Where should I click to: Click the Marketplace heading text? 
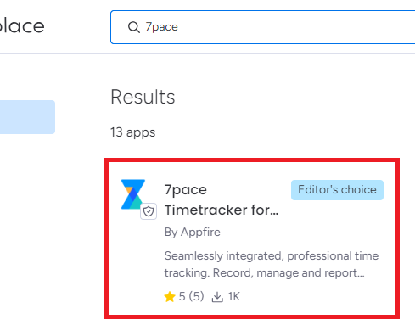click(x=22, y=26)
